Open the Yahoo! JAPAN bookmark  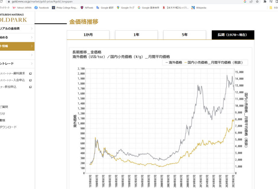[x=22, y=8]
